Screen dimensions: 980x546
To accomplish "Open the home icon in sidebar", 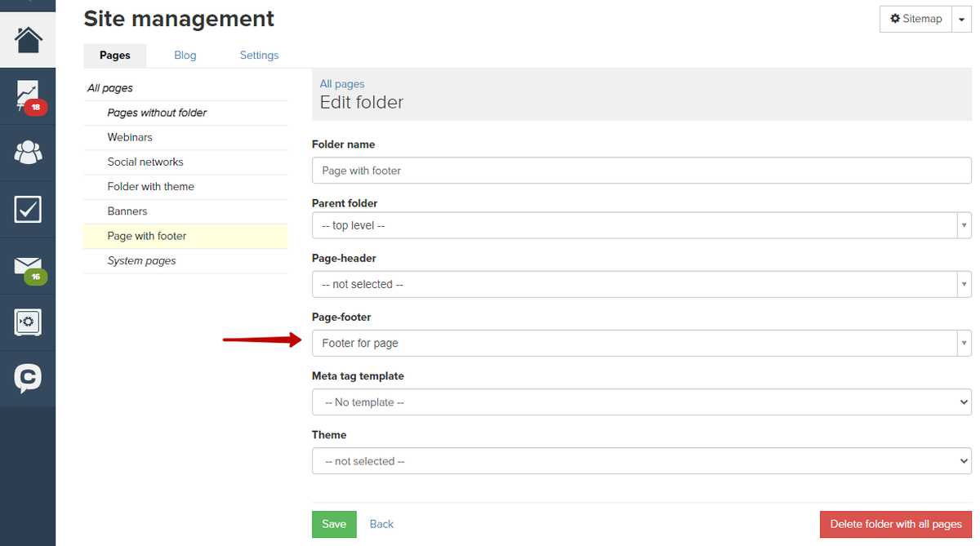I will pyautogui.click(x=28, y=39).
